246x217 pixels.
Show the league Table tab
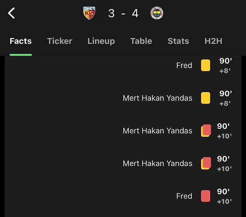[x=141, y=41]
